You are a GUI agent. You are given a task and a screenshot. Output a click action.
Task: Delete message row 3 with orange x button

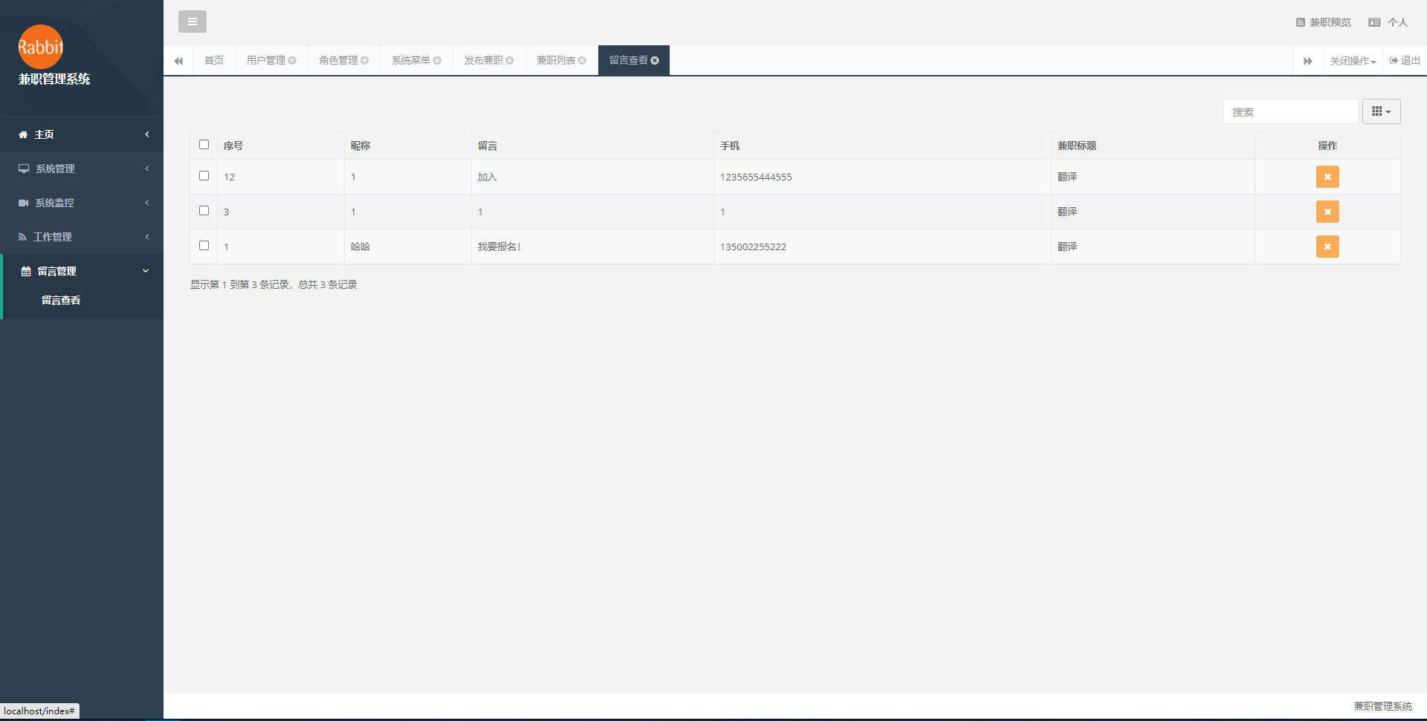pyautogui.click(x=1327, y=212)
